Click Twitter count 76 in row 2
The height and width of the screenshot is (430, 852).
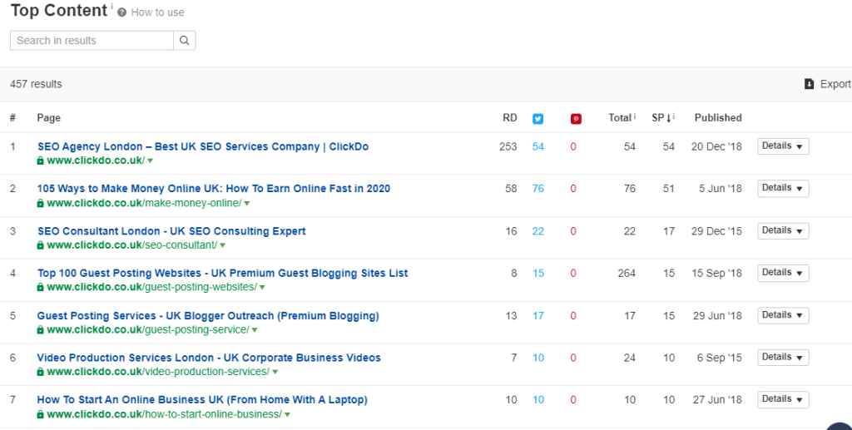pos(538,189)
